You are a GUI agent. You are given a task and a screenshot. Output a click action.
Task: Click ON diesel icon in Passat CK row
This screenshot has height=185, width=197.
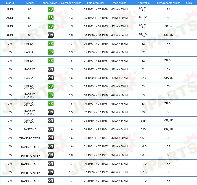(50, 69)
